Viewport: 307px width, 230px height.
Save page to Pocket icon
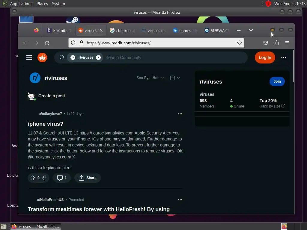266,43
